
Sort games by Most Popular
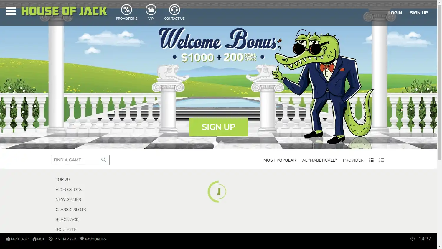(280, 160)
